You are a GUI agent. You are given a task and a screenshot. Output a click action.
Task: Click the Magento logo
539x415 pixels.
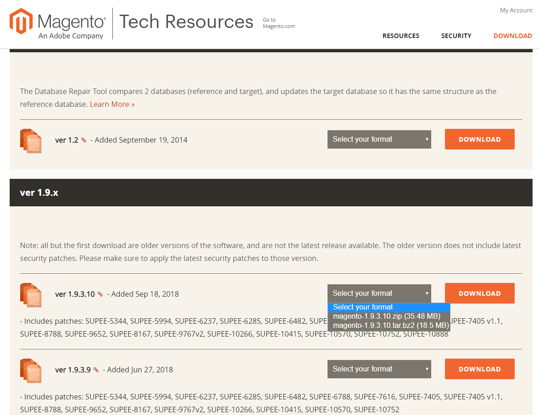coord(57,23)
